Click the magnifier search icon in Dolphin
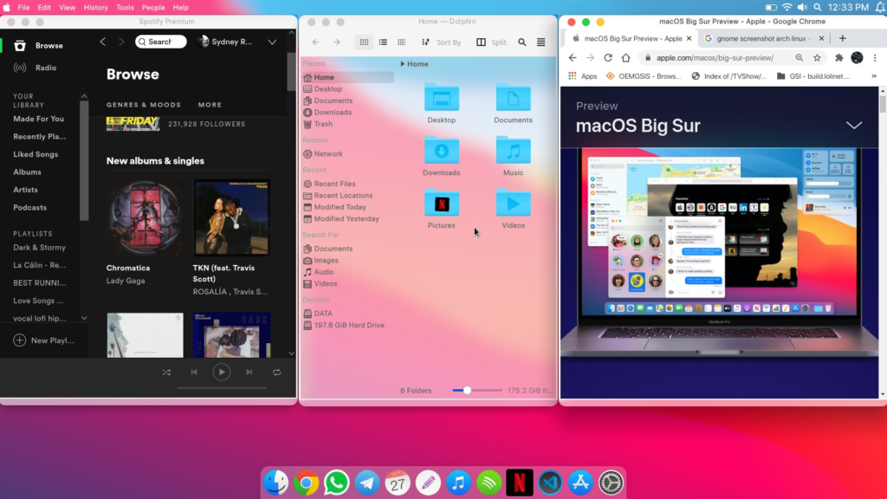Viewport: 887px width, 499px height. (x=521, y=41)
